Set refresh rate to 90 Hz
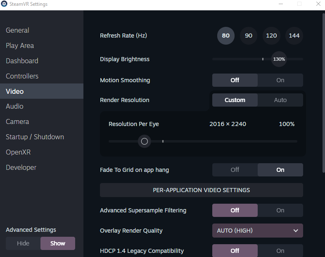Viewport: 325px width, 257px height. coord(249,36)
